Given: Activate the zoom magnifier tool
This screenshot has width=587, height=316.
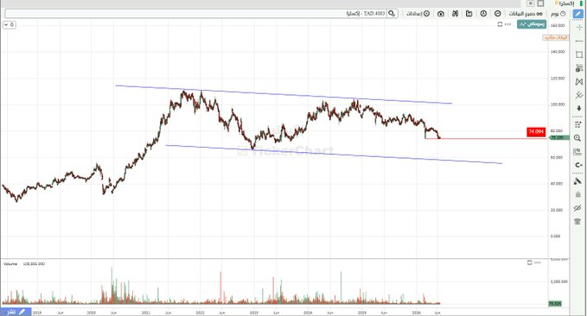Looking at the screenshot, I should coord(577,138).
